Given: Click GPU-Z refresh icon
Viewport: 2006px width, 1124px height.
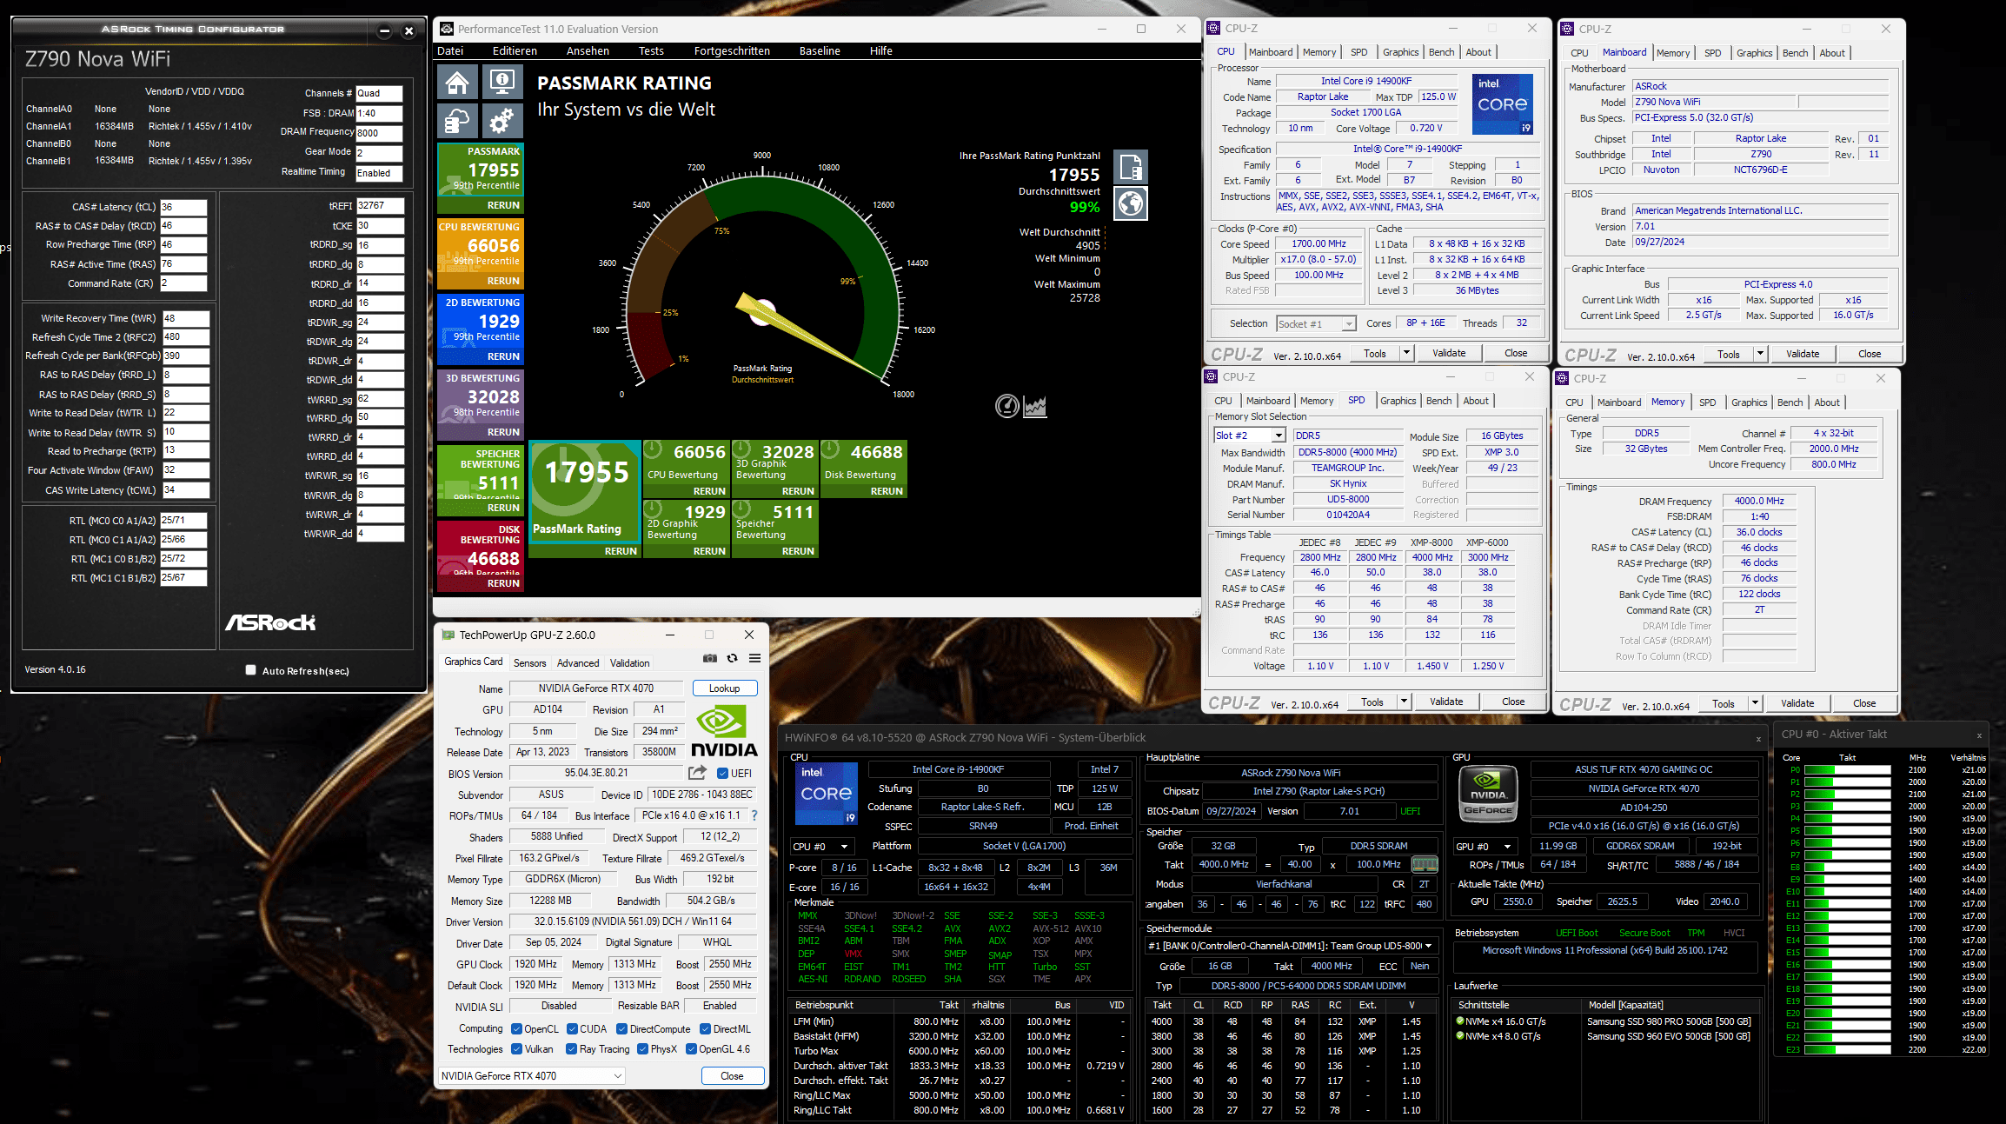Looking at the screenshot, I should point(733,658).
